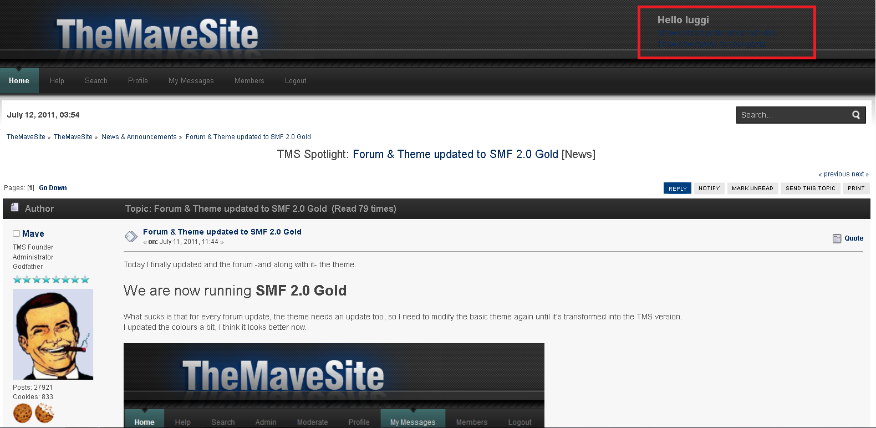Click the MARK UNREAD button
This screenshot has width=876, height=428.
752,188
